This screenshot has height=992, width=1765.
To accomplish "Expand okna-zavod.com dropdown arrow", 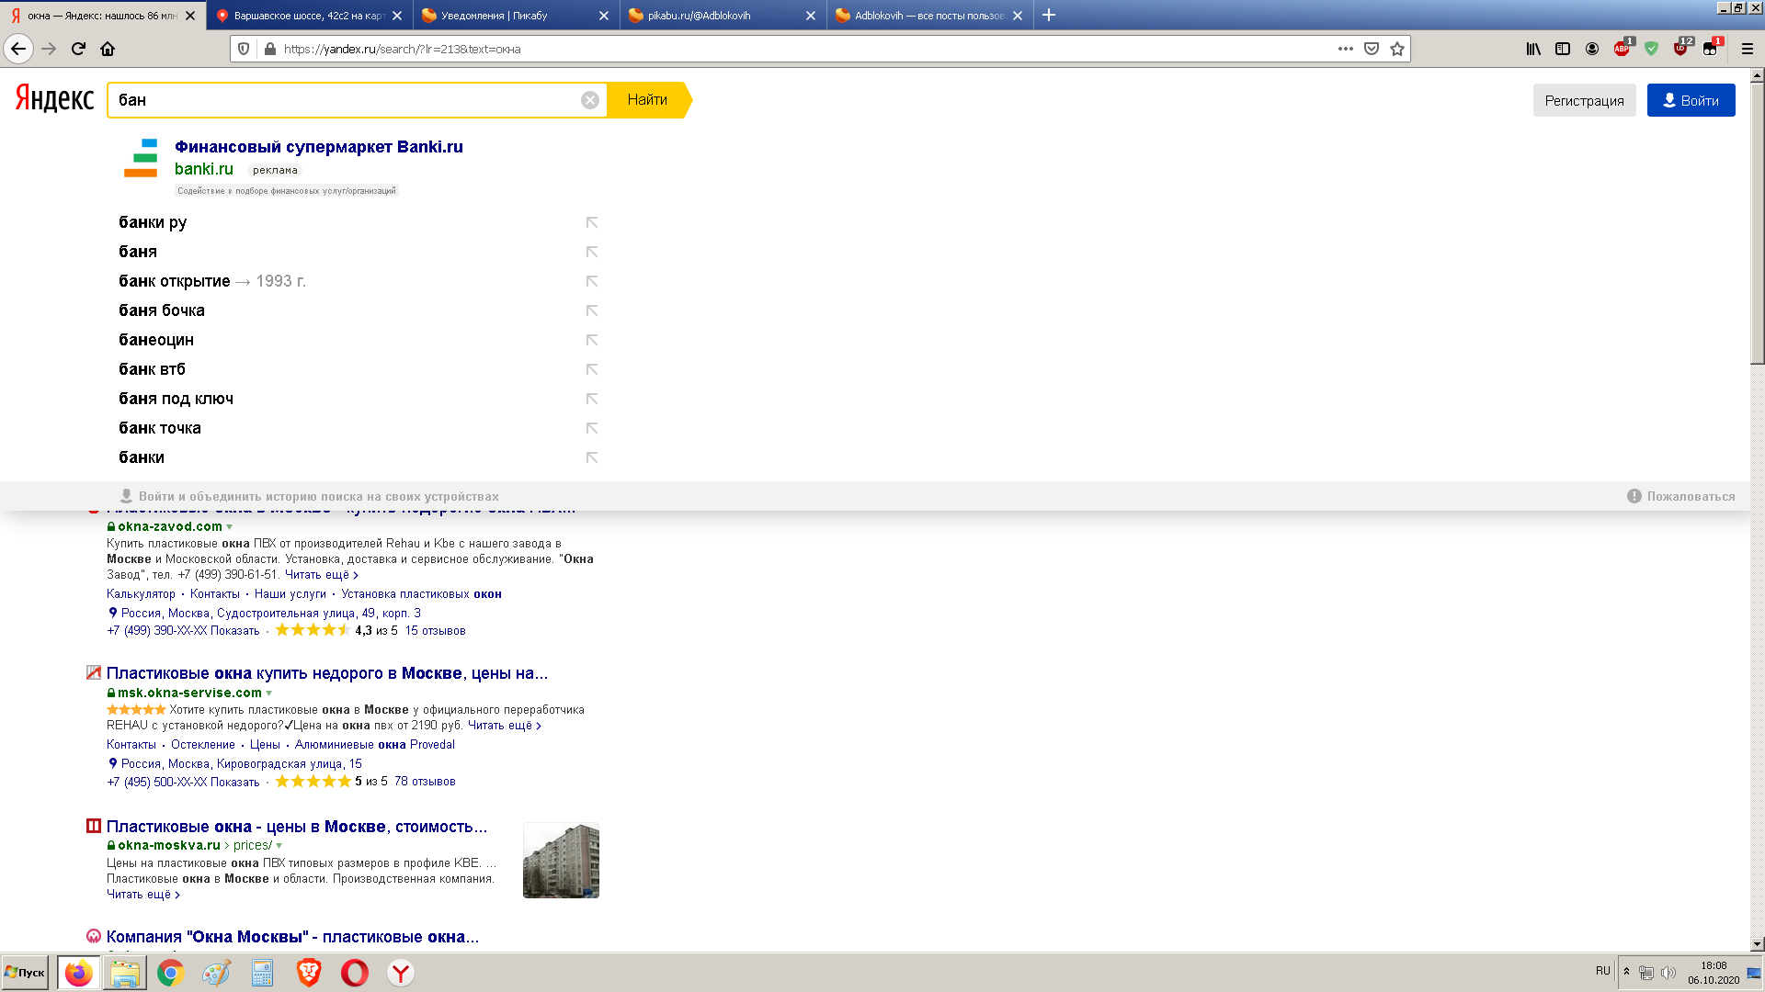I will point(230,527).
